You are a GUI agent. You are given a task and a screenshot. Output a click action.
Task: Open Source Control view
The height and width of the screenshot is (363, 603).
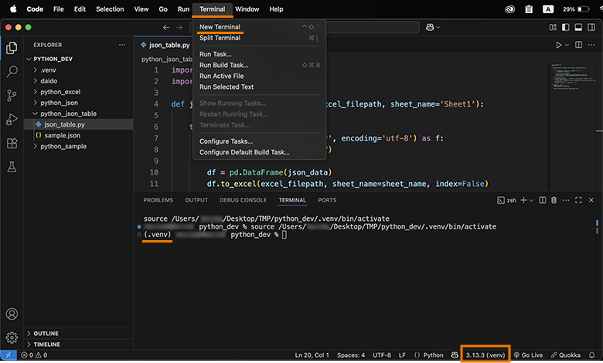[x=12, y=96]
